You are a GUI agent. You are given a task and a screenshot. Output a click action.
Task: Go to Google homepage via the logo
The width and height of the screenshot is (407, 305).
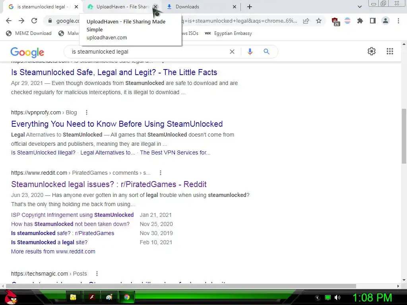(27, 52)
